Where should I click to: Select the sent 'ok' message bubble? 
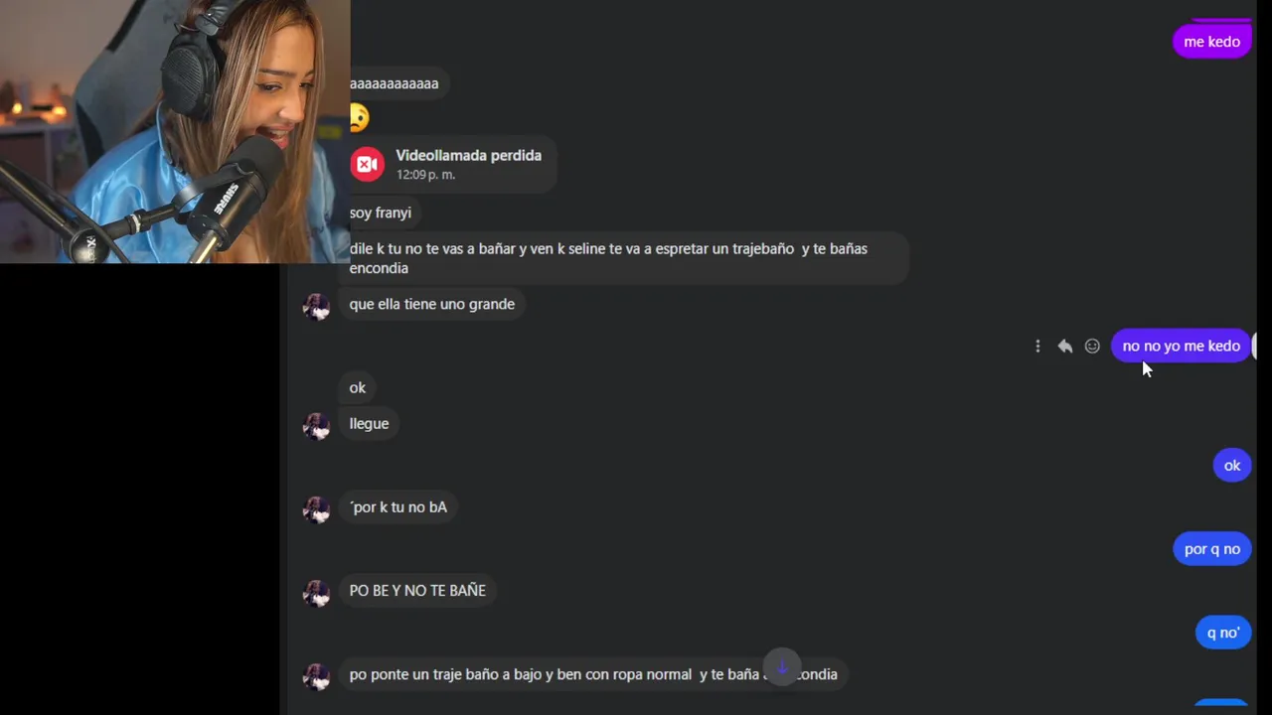(x=1232, y=465)
